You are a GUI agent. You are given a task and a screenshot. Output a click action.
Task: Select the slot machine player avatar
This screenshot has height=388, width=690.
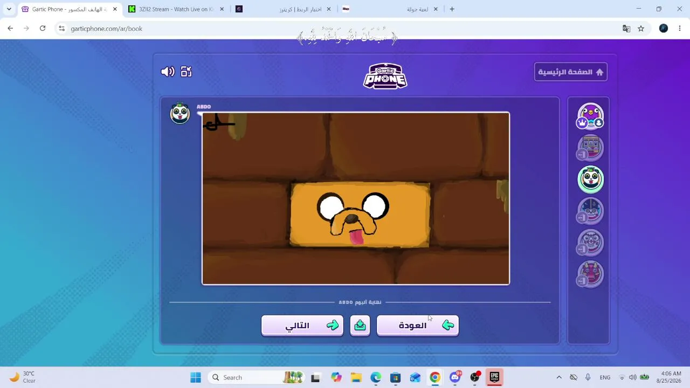coord(590,148)
